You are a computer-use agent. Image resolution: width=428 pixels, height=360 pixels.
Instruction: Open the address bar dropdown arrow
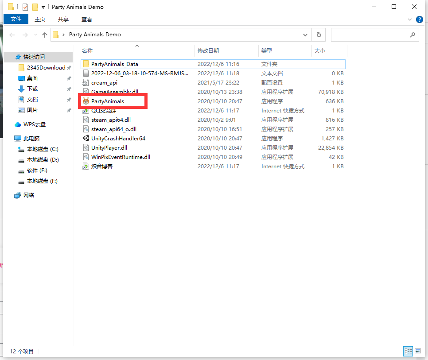point(305,35)
